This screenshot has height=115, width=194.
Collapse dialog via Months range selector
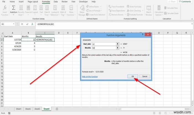point(118,48)
